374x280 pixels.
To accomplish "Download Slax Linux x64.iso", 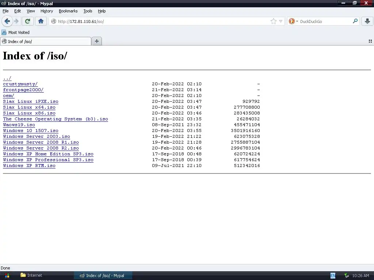I will click(x=29, y=108).
